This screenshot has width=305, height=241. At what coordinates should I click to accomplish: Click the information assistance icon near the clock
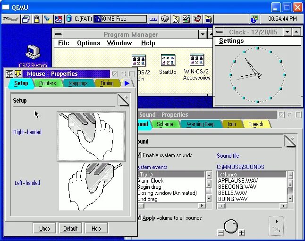254,19
